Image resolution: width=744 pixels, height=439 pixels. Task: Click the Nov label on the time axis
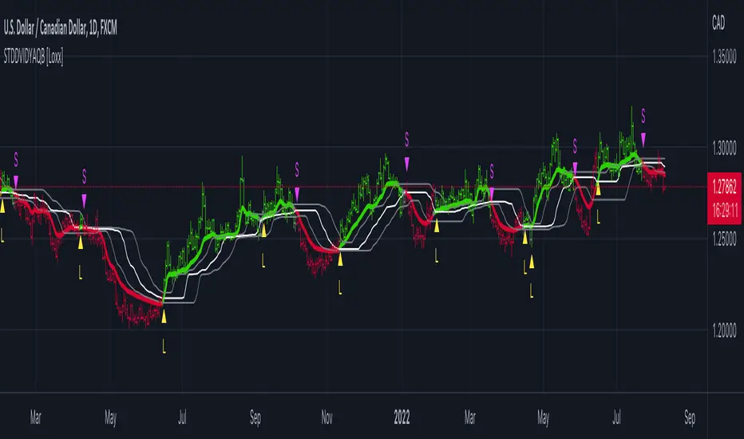[327, 417]
